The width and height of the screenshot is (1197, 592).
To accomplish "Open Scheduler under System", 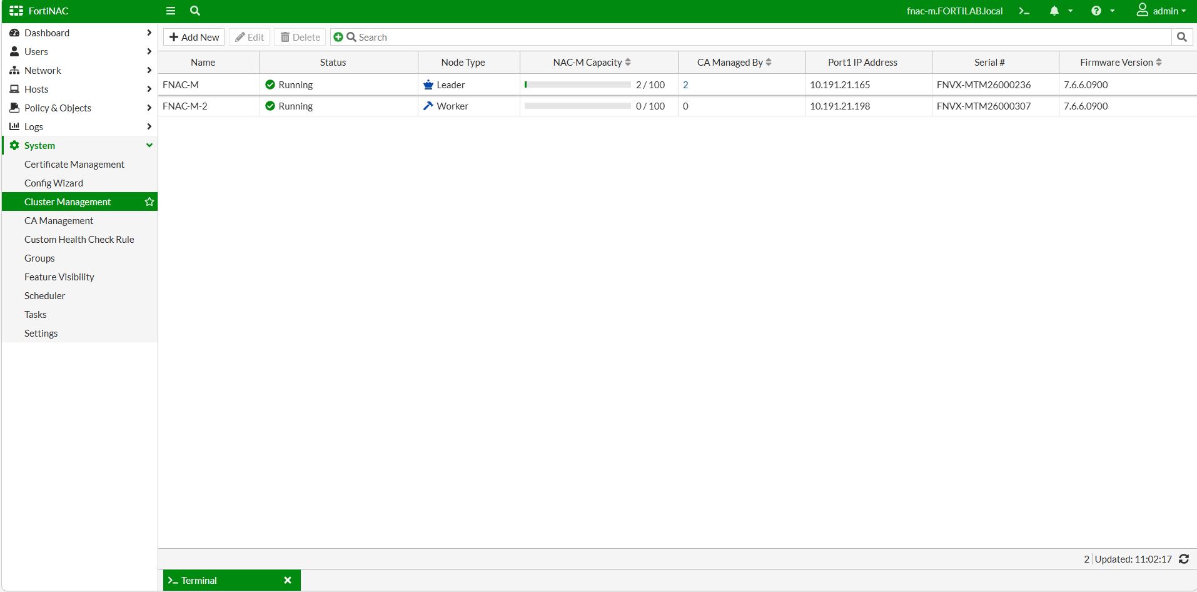I will click(44, 295).
